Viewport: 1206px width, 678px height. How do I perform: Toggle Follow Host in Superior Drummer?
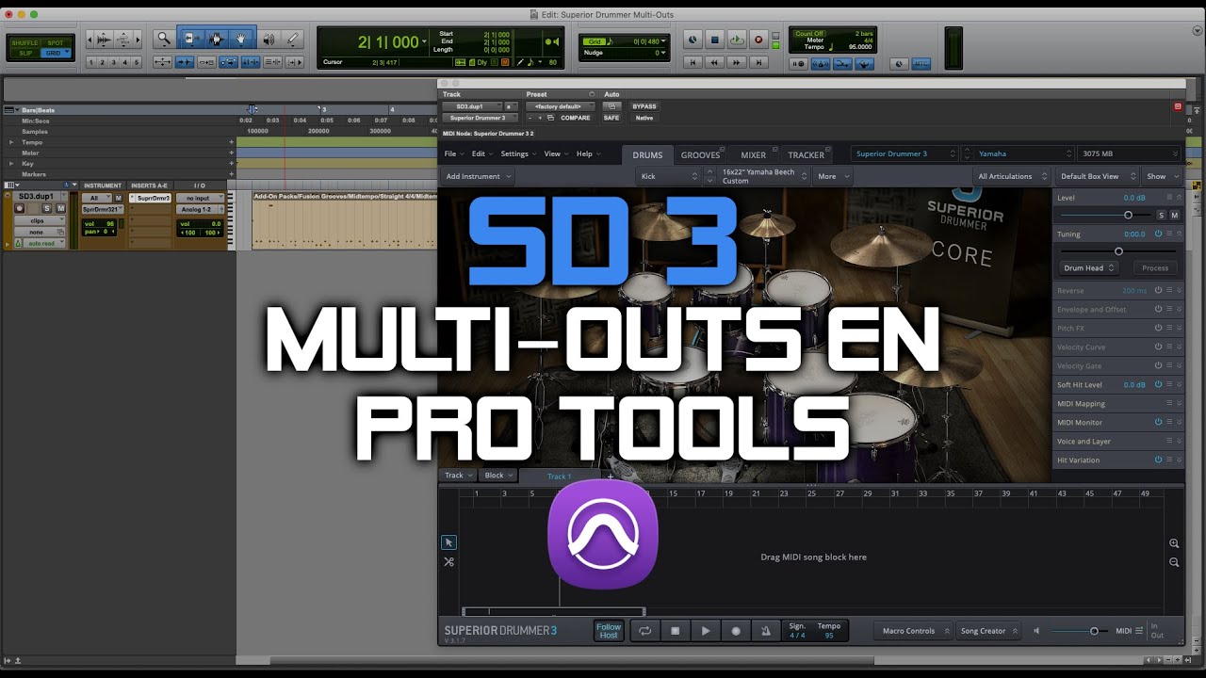click(609, 631)
